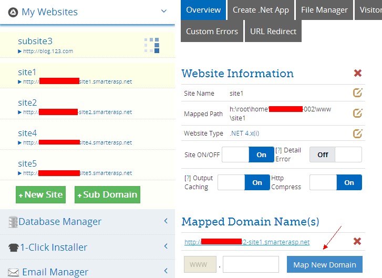382x278 pixels.
Task: Expand the Database Manager section arrow
Action: [x=166, y=222]
